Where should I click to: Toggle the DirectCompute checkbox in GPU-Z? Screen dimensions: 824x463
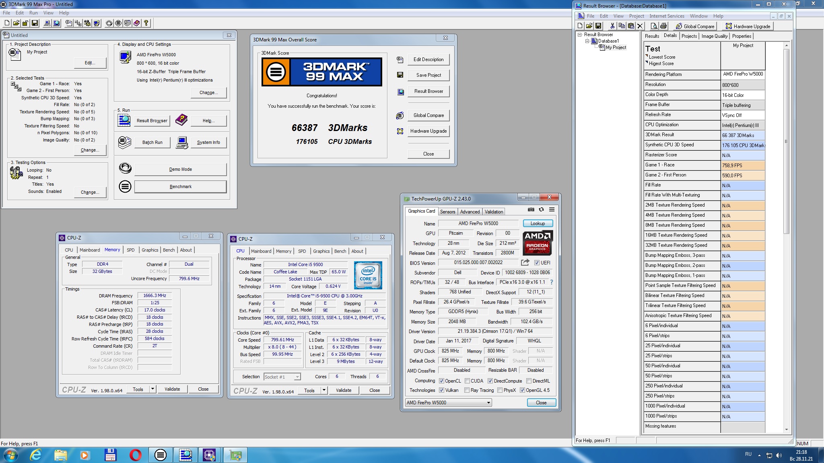click(490, 381)
